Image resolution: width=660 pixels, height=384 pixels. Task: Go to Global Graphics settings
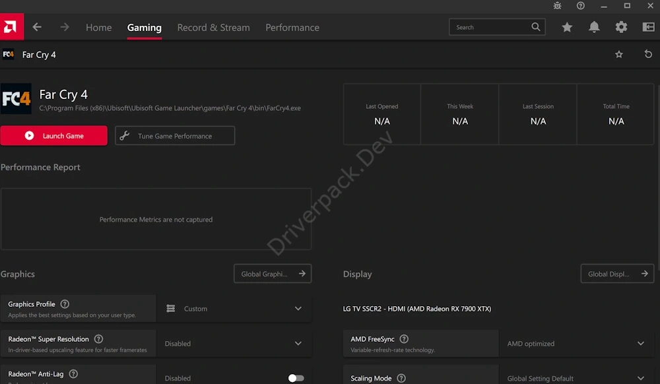pos(273,274)
